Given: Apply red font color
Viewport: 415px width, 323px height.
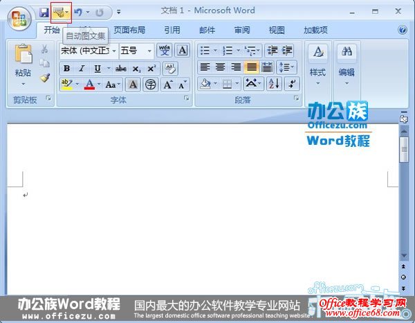Looking at the screenshot, I should [x=89, y=85].
